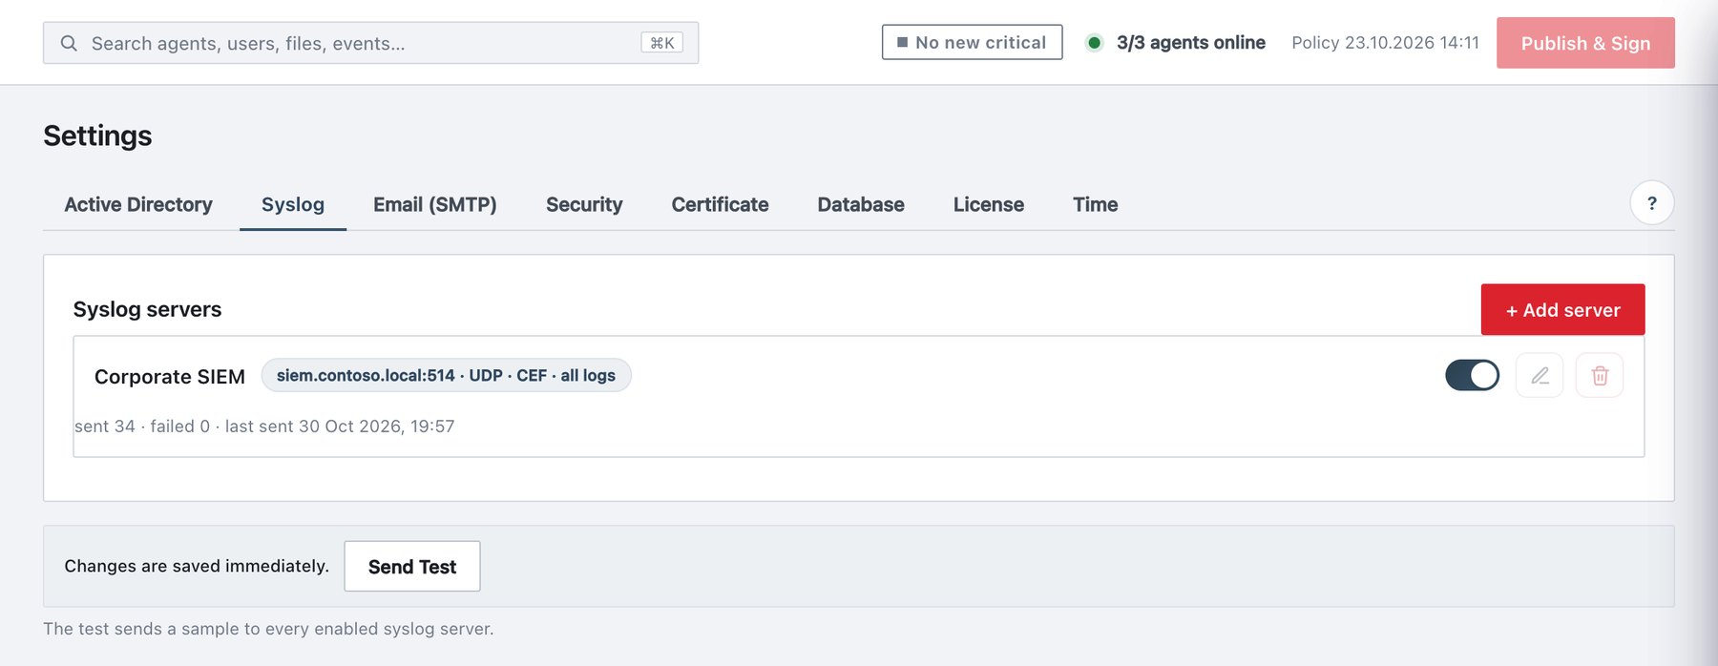Click the ⌘K shortcut hint

pos(662,43)
